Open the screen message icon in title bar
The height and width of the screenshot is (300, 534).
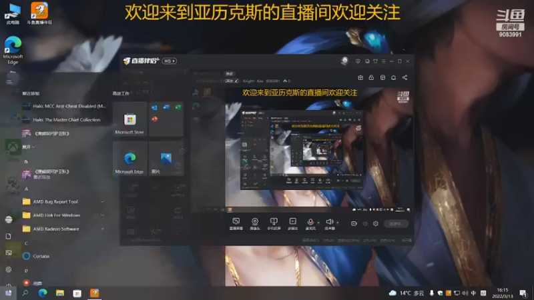click(x=358, y=61)
